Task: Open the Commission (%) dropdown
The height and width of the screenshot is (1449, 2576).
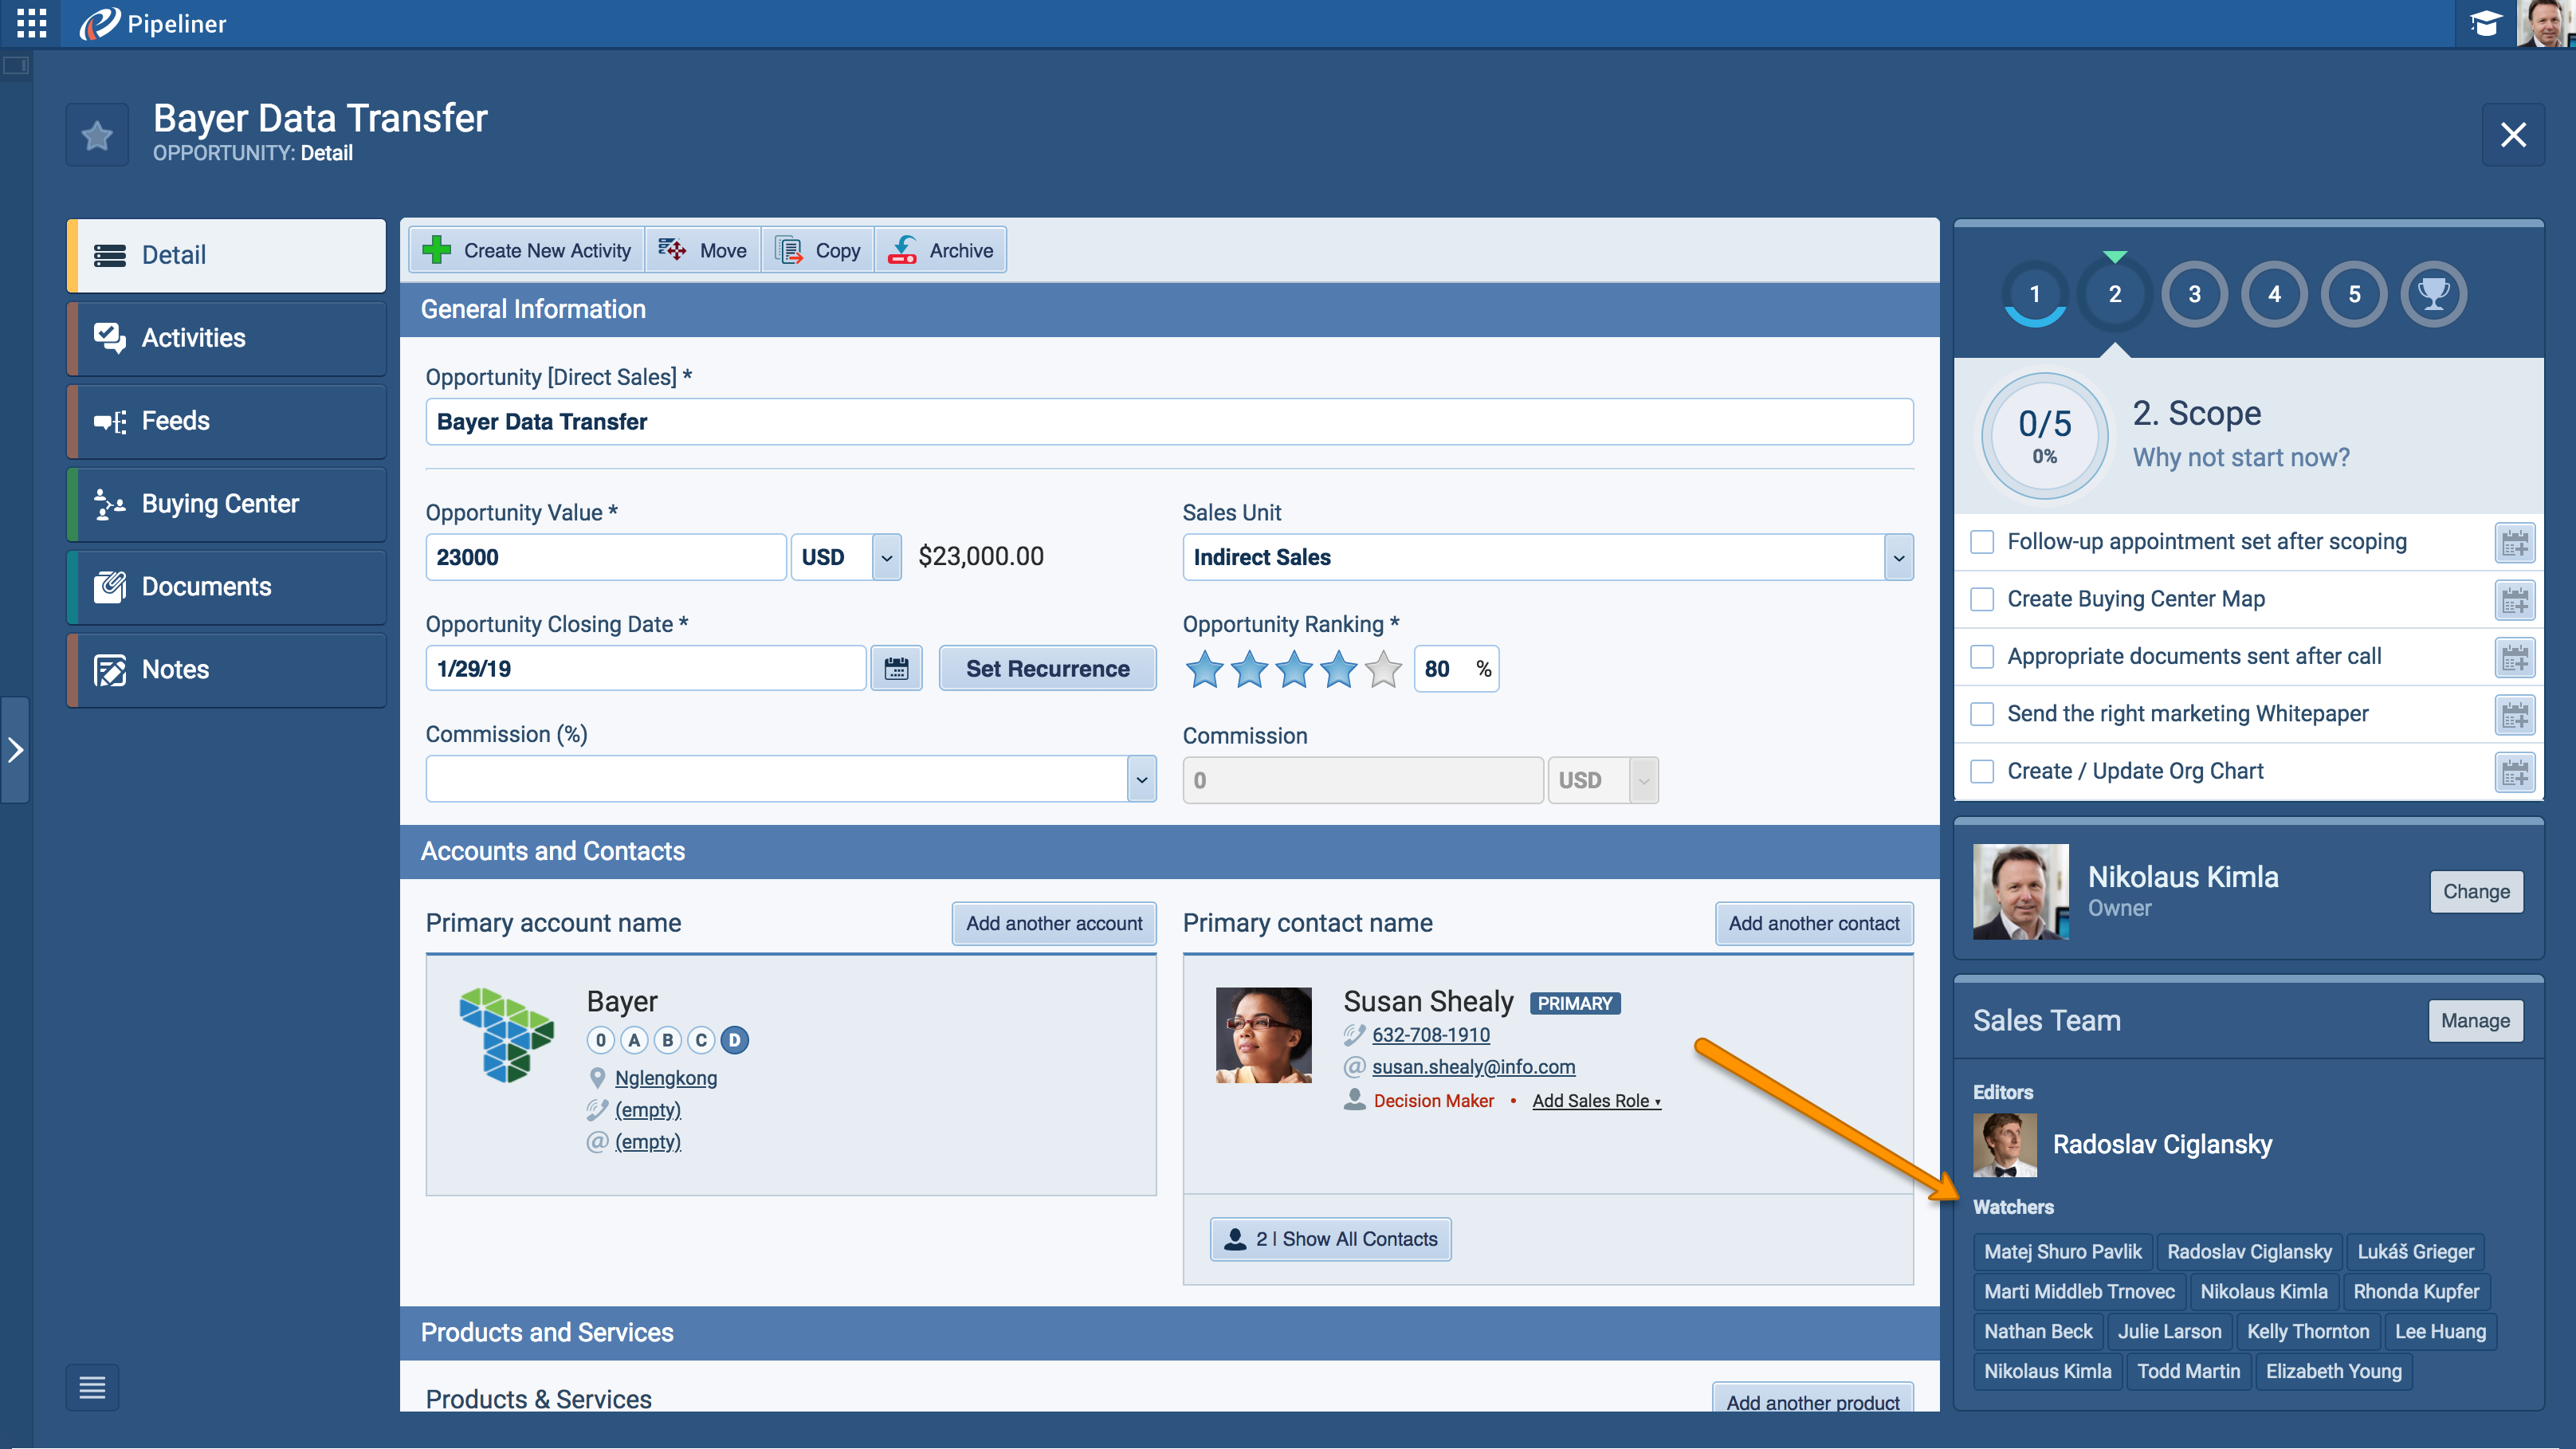Action: tap(1141, 780)
